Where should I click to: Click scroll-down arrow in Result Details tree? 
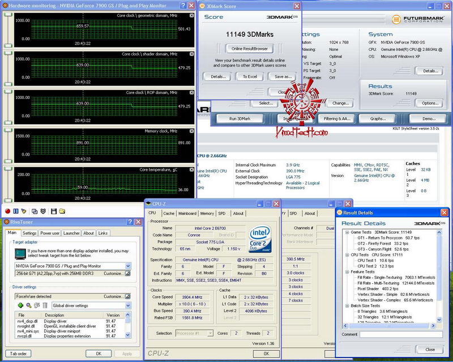click(439, 320)
